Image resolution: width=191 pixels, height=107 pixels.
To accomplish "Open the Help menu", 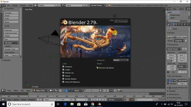I will [30, 5].
